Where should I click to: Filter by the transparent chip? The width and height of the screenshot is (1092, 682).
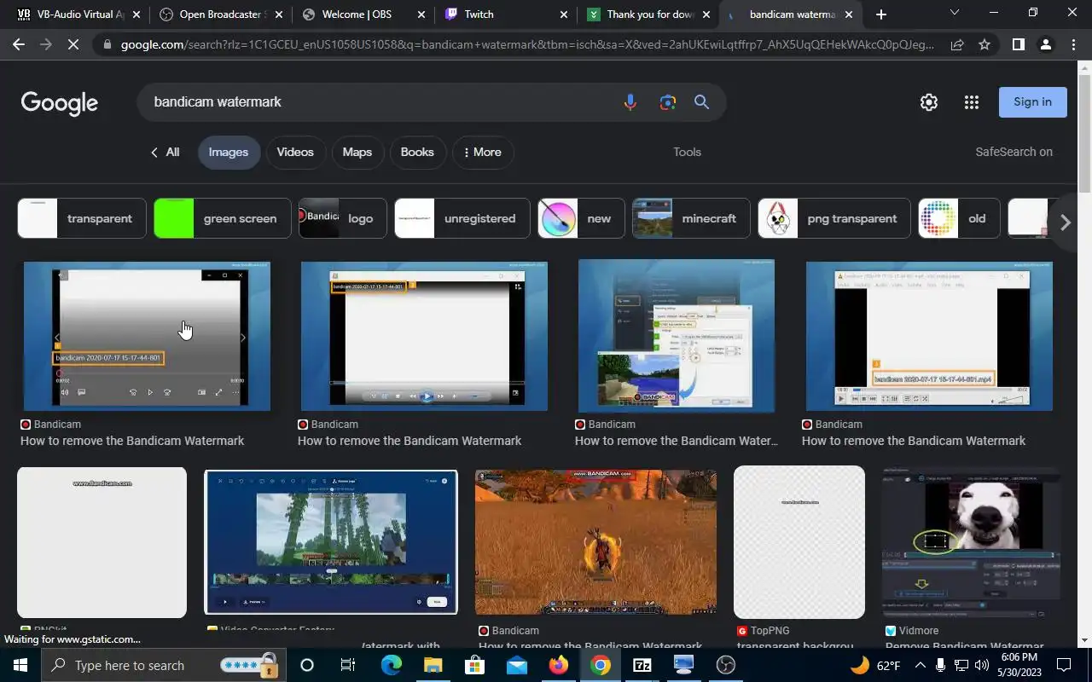[82, 219]
